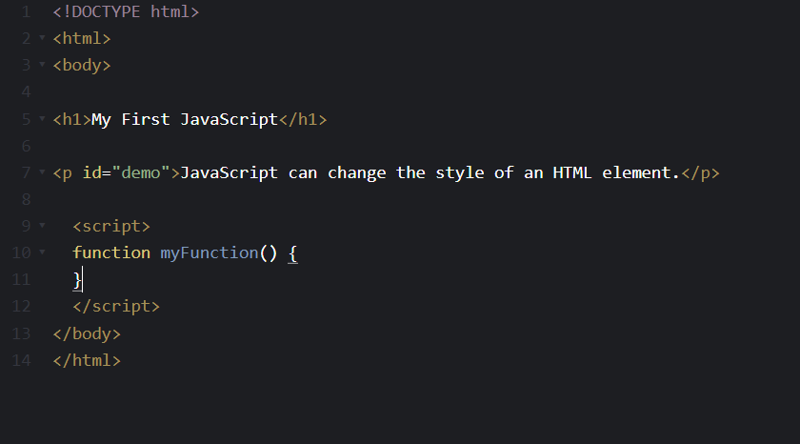Click the closing body tag
The width and height of the screenshot is (800, 444).
point(87,333)
